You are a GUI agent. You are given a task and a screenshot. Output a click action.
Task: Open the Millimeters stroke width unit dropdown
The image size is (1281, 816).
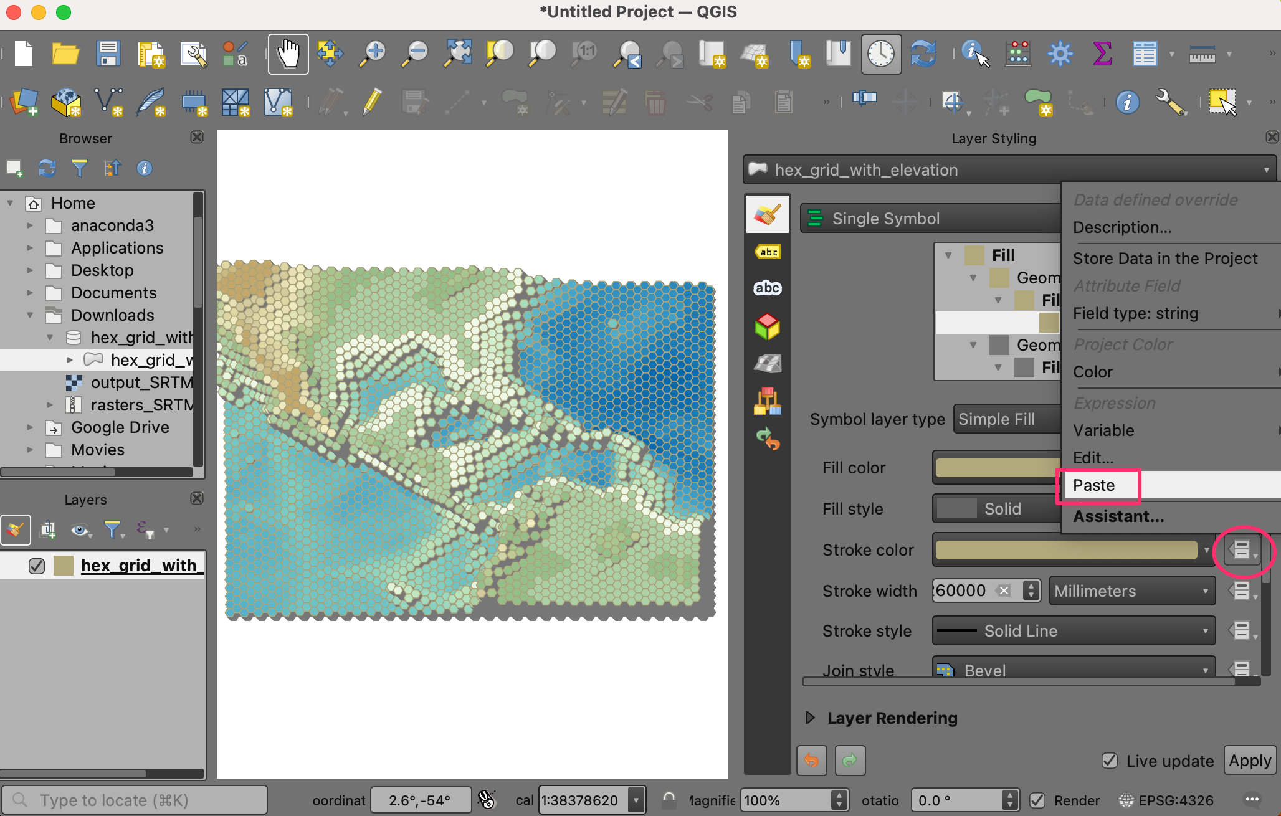(1132, 591)
